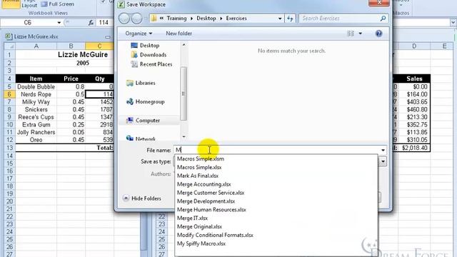This screenshot has width=457, height=257.
Task: Select column B header in Lizzie McGuire sheet
Action: tap(71, 46)
